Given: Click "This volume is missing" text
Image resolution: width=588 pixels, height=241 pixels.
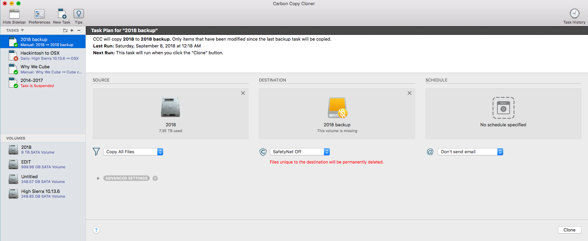Looking at the screenshot, I should tap(337, 131).
